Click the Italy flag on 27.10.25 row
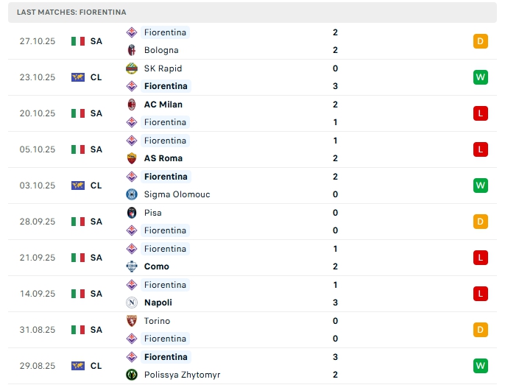This screenshot has width=505, height=385. (x=78, y=41)
